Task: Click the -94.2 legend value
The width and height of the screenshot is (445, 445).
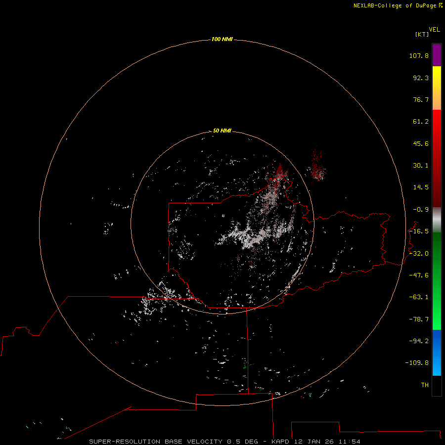Action: tap(419, 341)
